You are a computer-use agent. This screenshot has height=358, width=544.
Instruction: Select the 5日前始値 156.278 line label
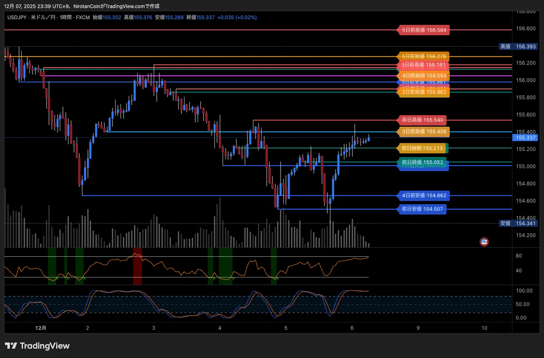click(423, 57)
